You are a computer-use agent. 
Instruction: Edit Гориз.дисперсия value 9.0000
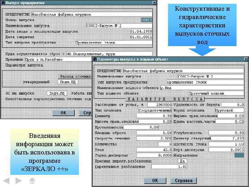click(x=154, y=155)
